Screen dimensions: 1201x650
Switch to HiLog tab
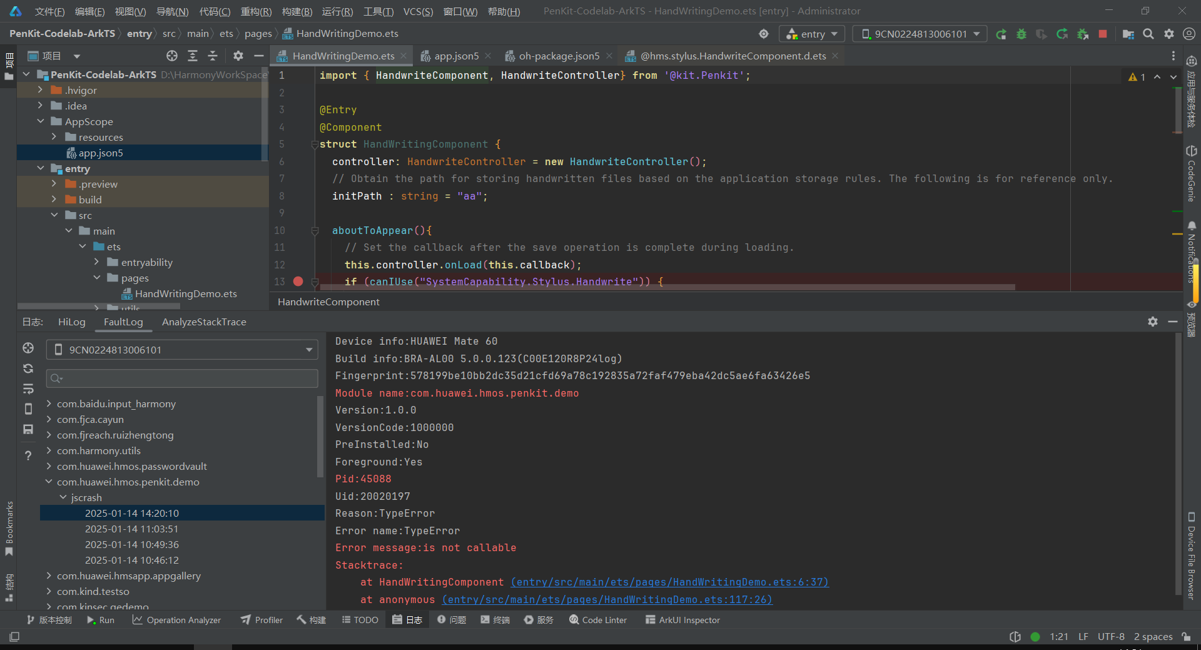tap(72, 322)
